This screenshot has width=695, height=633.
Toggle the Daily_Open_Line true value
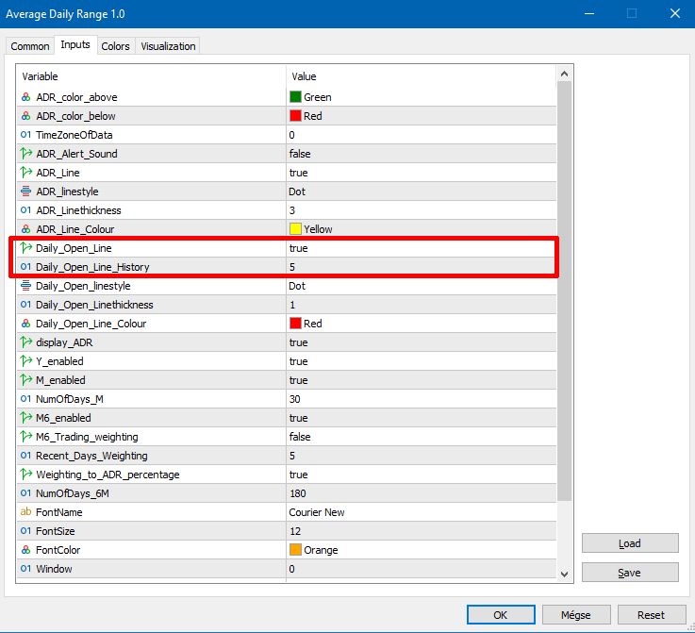[422, 248]
